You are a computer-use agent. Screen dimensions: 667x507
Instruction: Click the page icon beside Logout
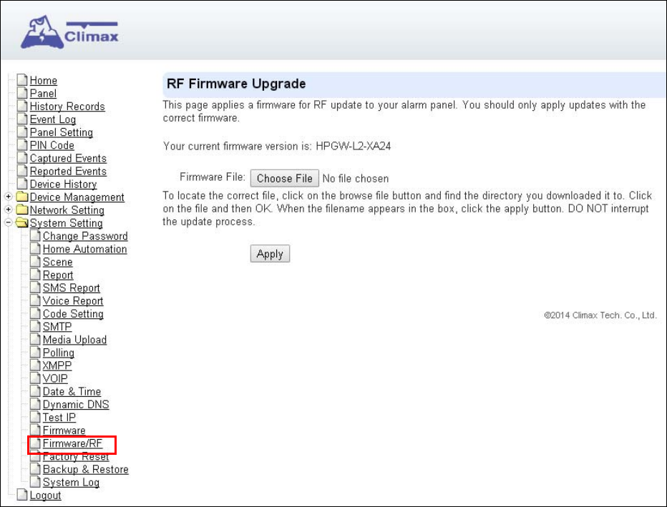pos(22,495)
